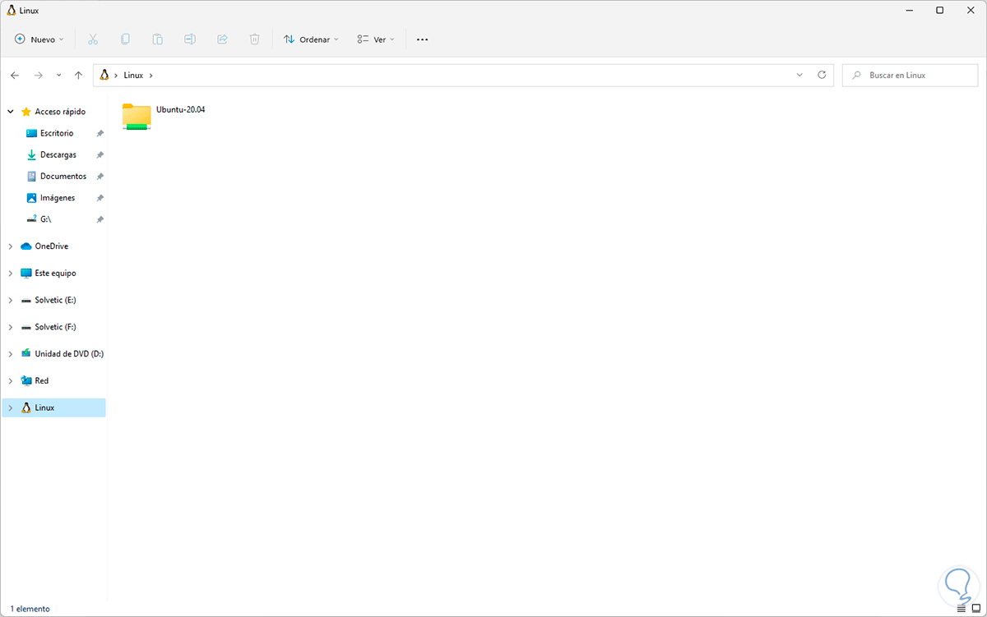987x617 pixels.
Task: Click the pin icon next to Documentos
Action: point(100,176)
